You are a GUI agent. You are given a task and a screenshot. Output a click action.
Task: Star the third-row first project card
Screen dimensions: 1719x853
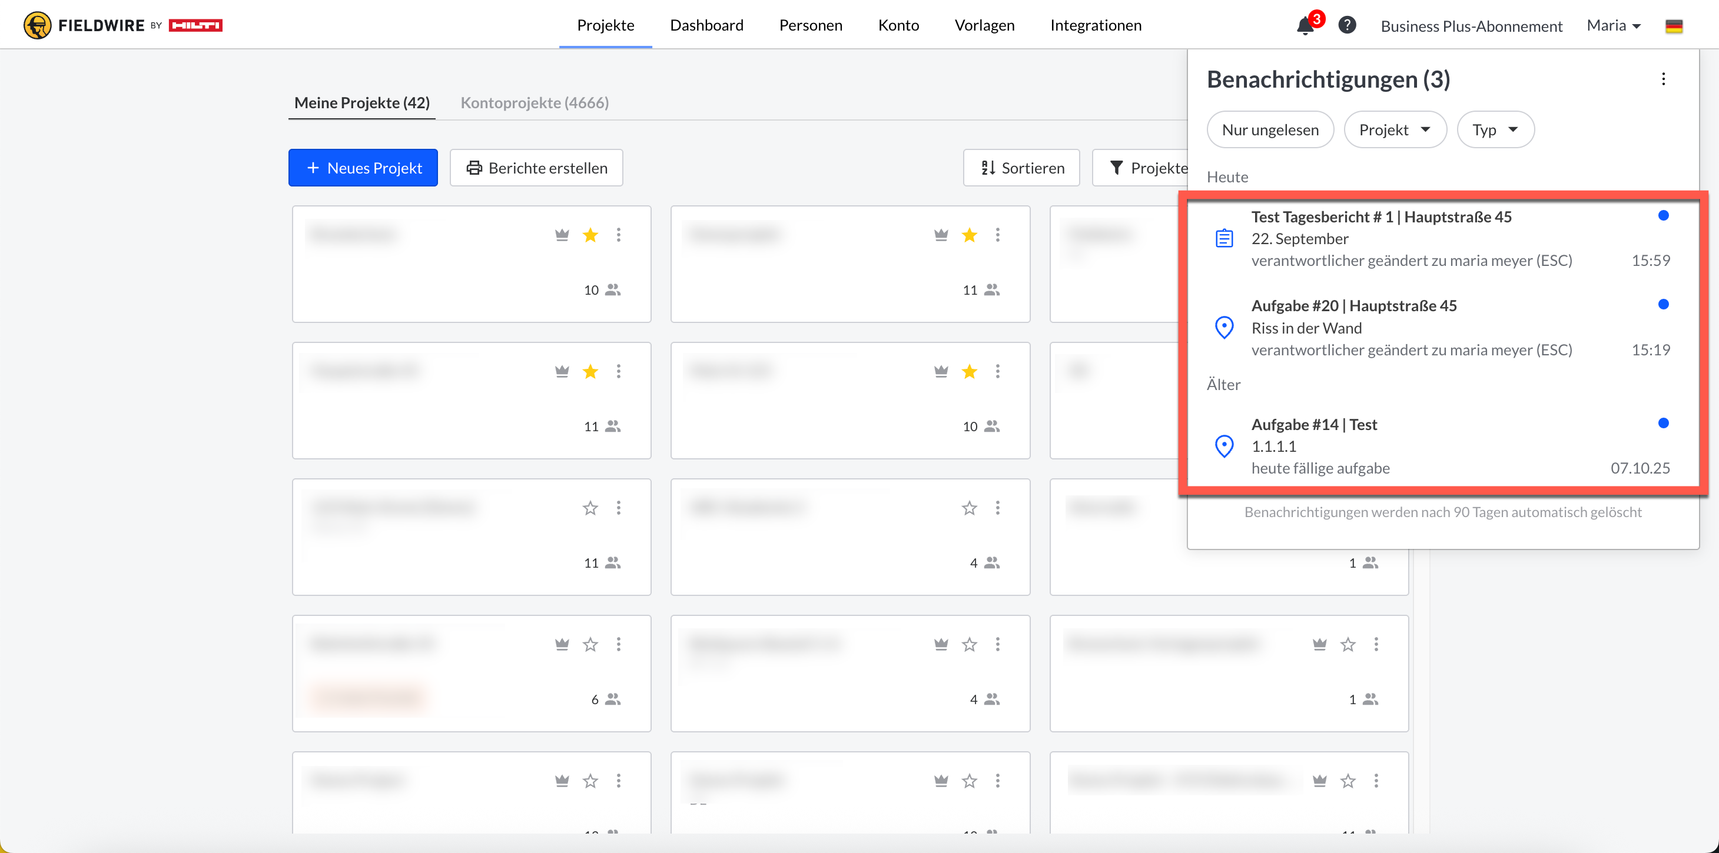point(590,508)
